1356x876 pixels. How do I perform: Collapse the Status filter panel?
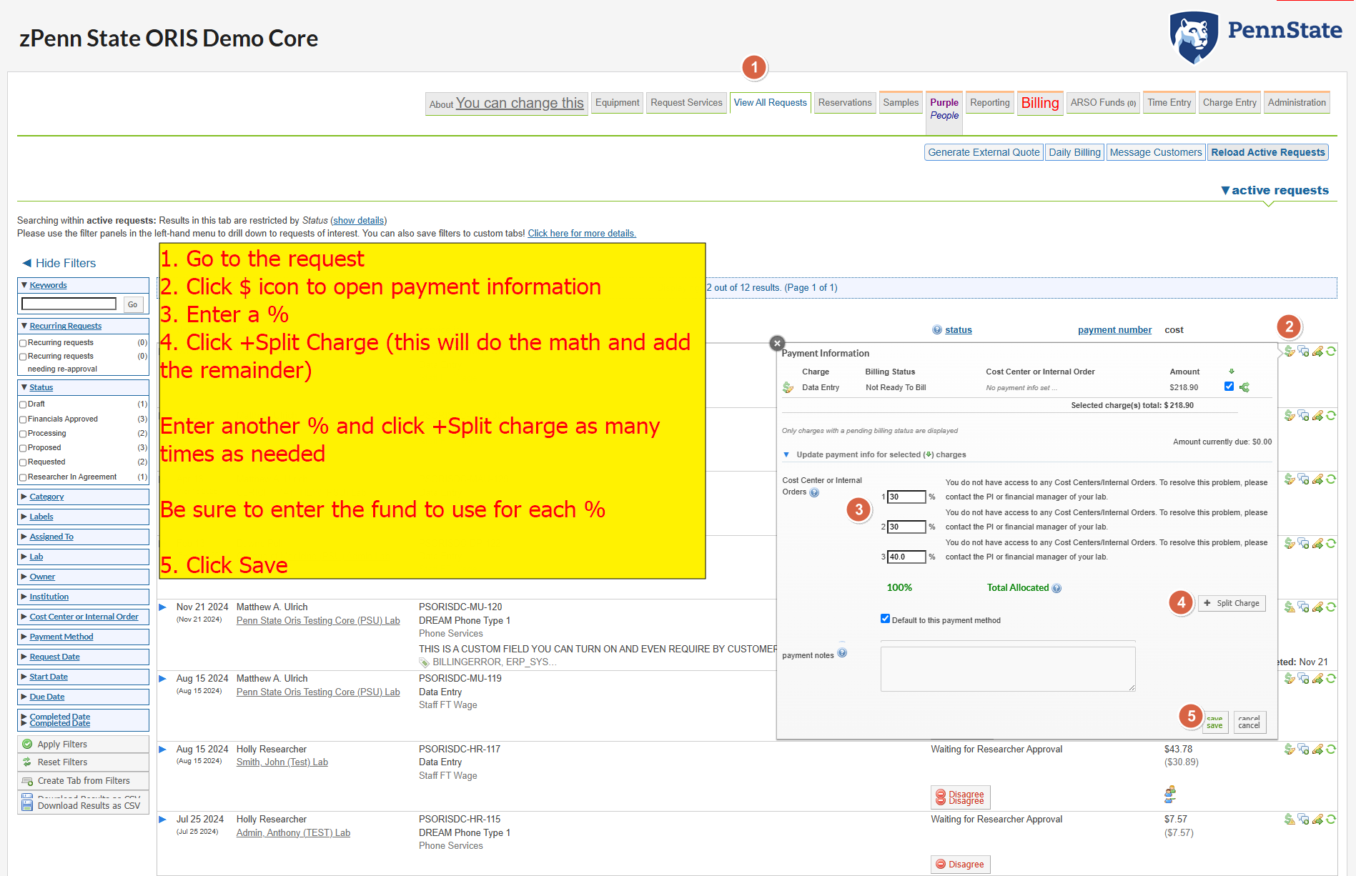point(41,387)
